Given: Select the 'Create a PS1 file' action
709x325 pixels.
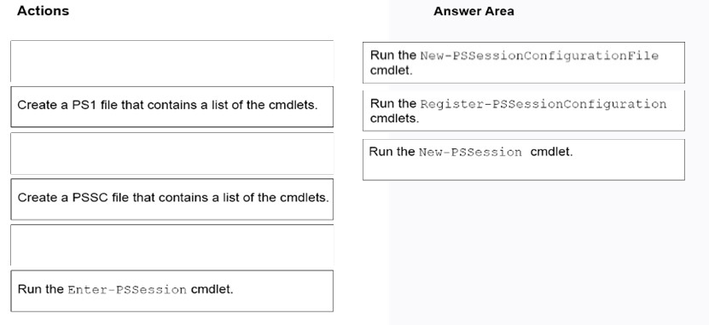Looking at the screenshot, I should [171, 107].
